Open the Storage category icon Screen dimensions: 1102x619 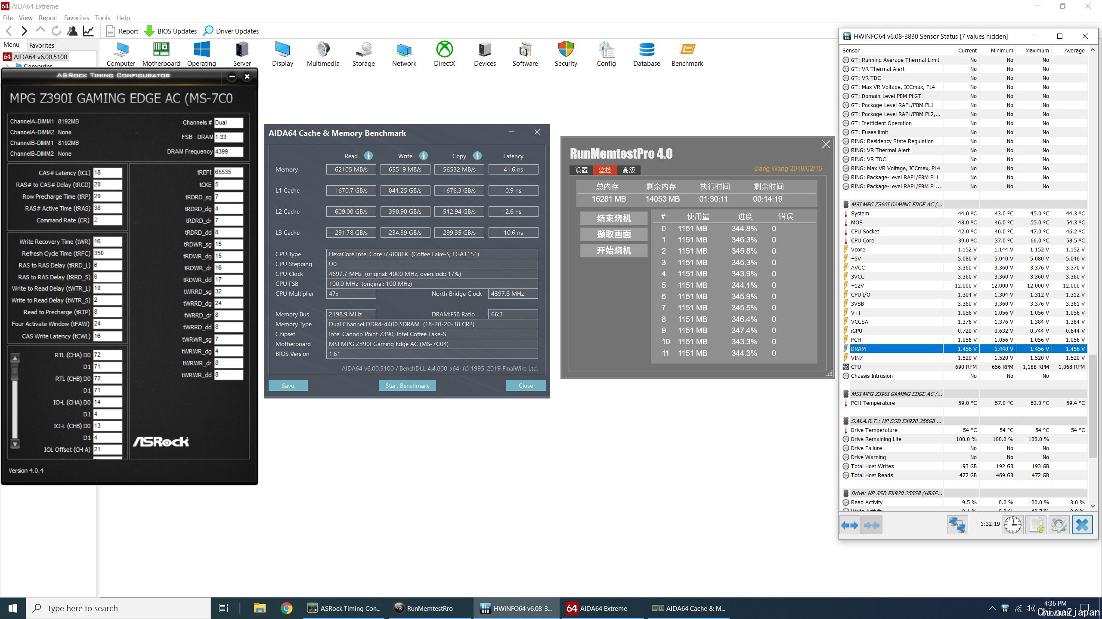coord(363,54)
